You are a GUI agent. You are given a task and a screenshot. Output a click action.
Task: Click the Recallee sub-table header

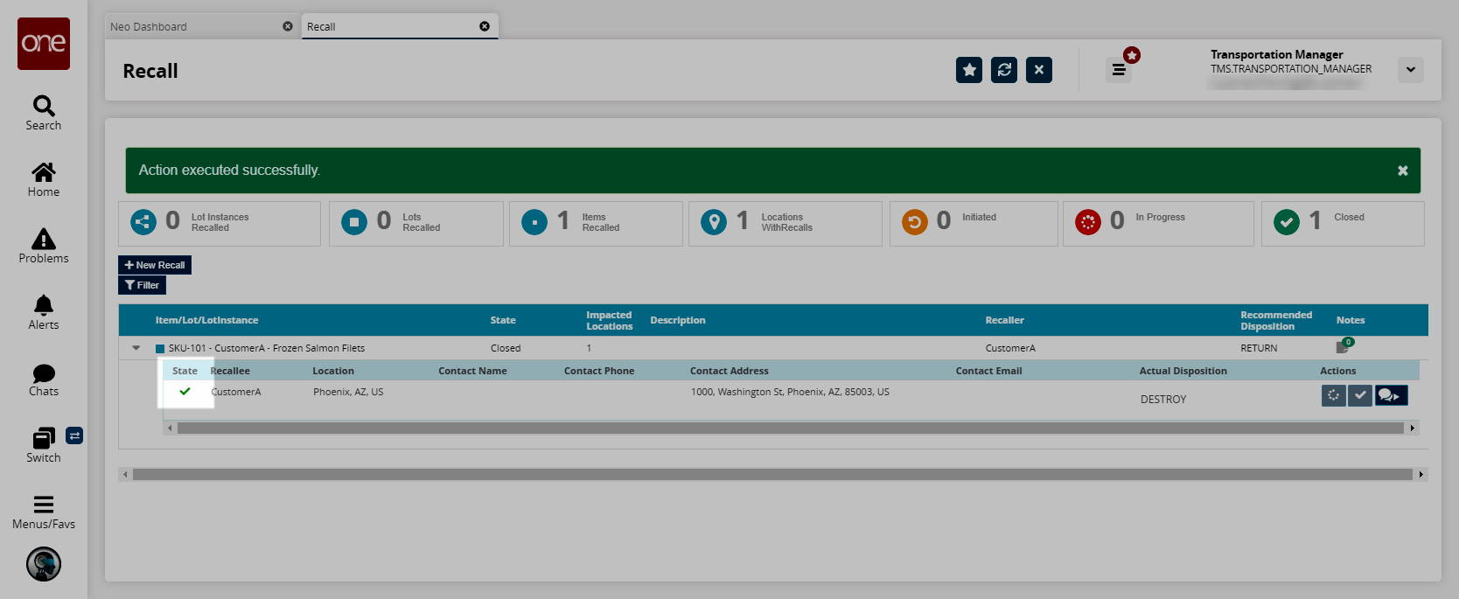(230, 371)
